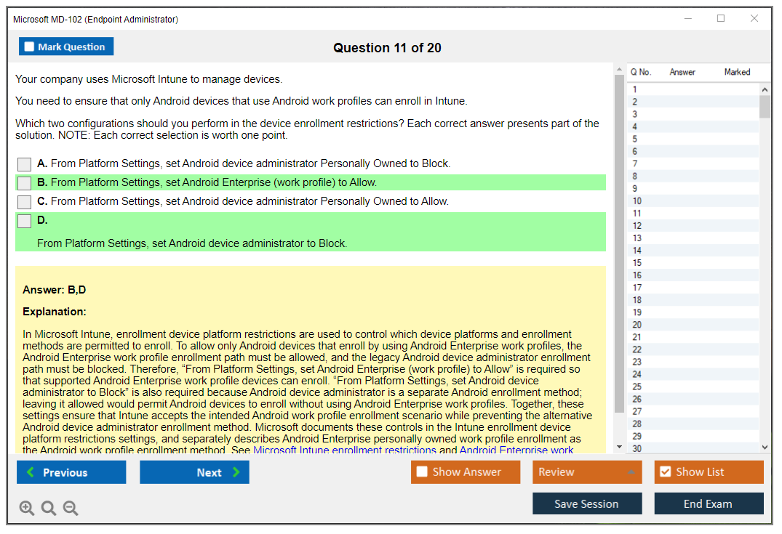
Task: Tick the Mark Question checkbox
Action: (29, 46)
